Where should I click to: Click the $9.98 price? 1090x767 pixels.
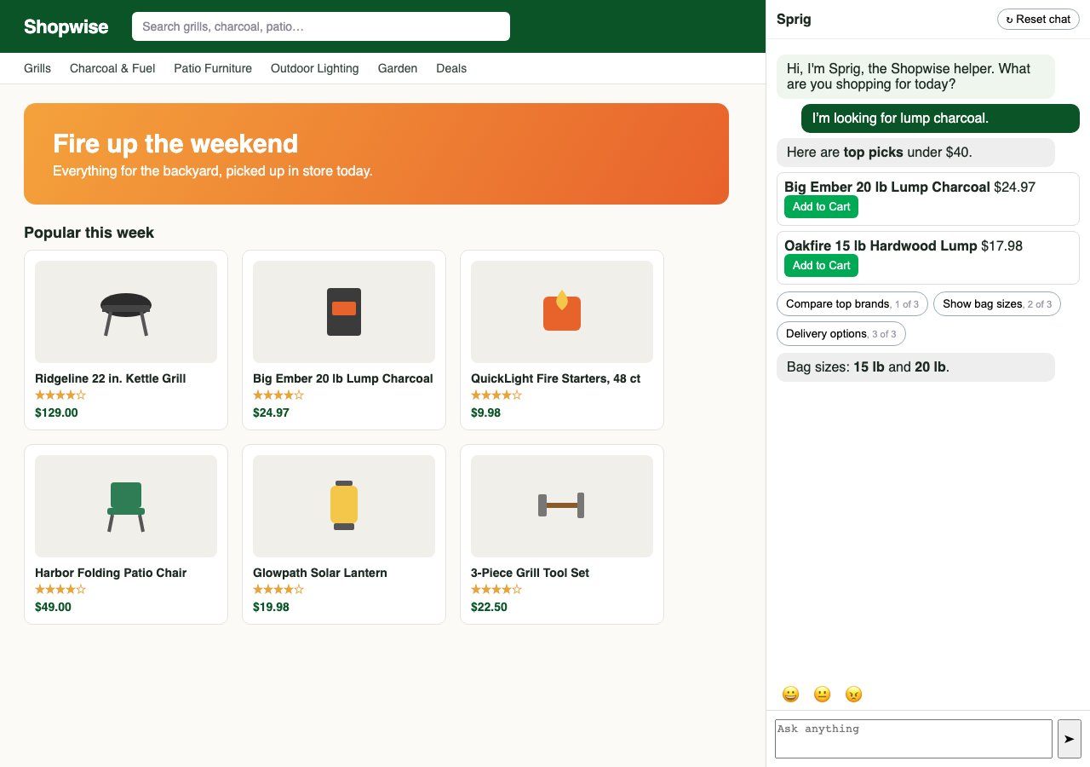[x=485, y=412]
